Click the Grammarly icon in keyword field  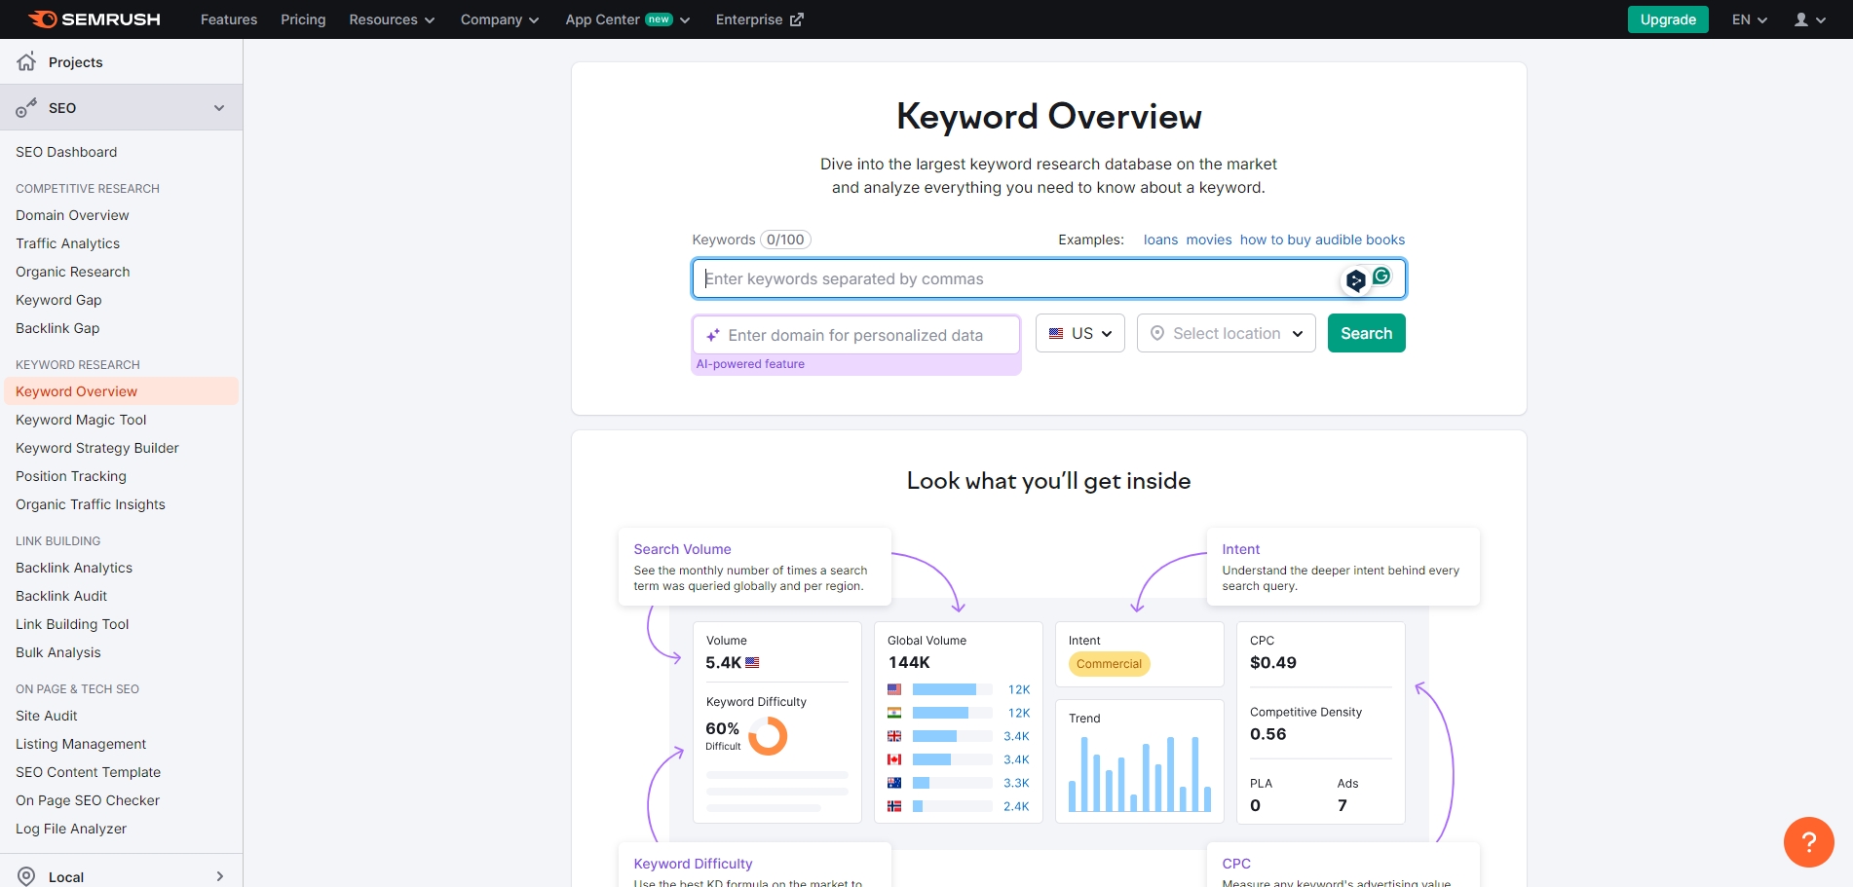click(1381, 277)
